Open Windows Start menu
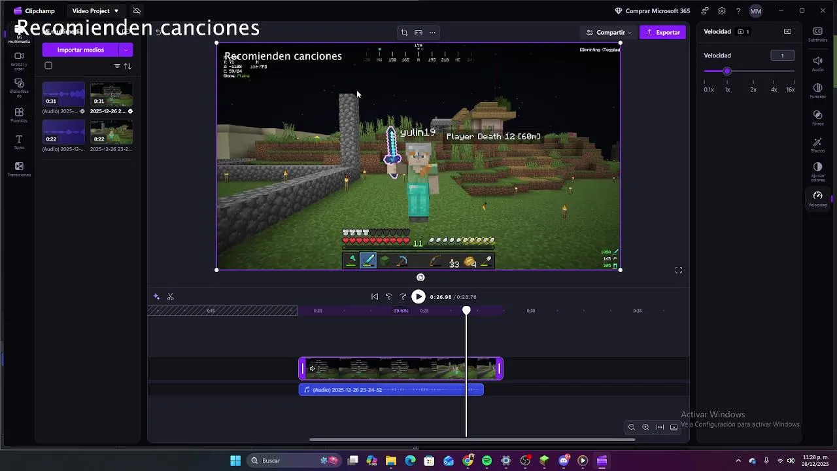This screenshot has height=471, width=837. click(235, 461)
